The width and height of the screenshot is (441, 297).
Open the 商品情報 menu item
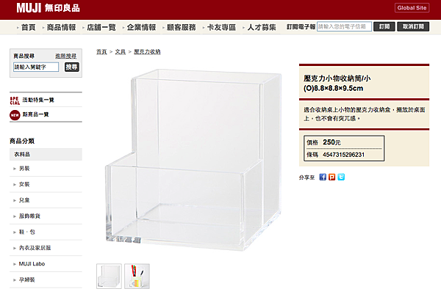pos(61,27)
